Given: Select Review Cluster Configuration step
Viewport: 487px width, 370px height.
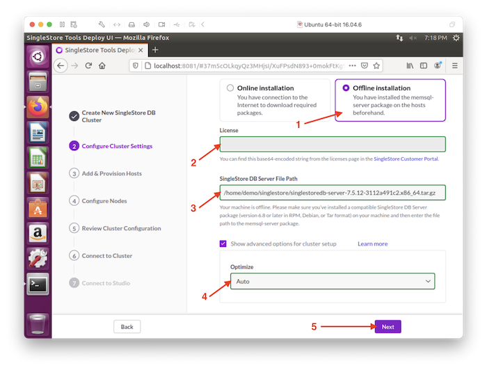Looking at the screenshot, I should pos(115,228).
